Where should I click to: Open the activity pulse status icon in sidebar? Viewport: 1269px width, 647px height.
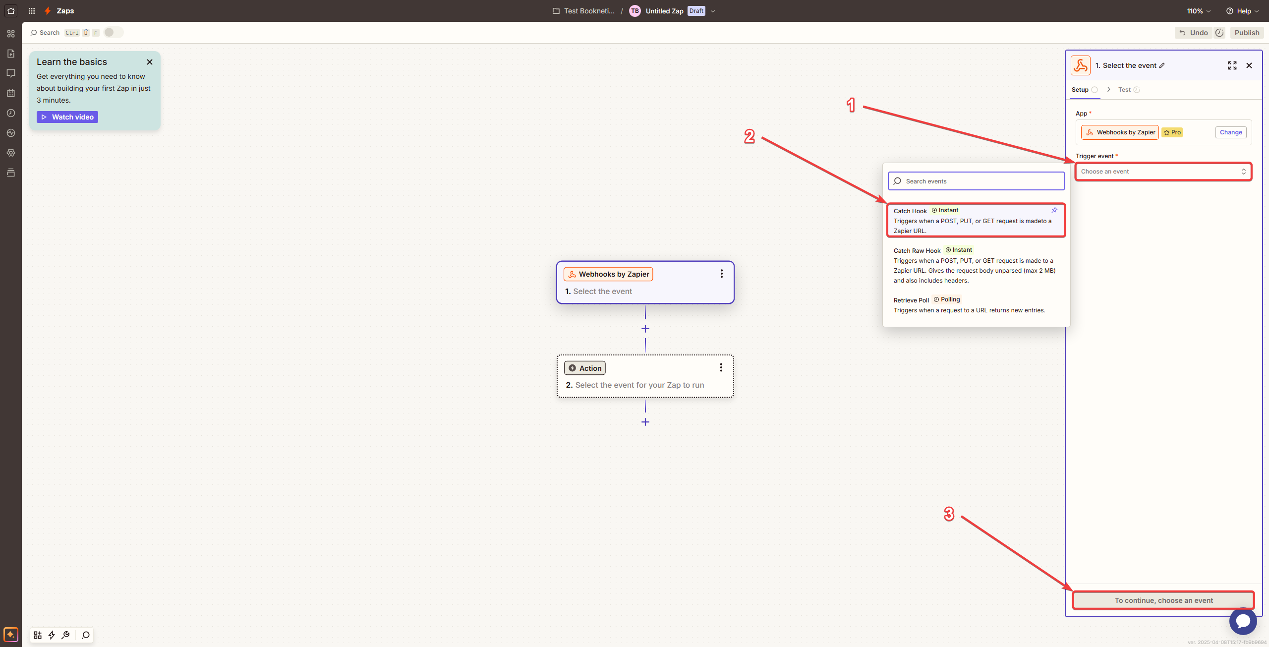pyautogui.click(x=11, y=133)
